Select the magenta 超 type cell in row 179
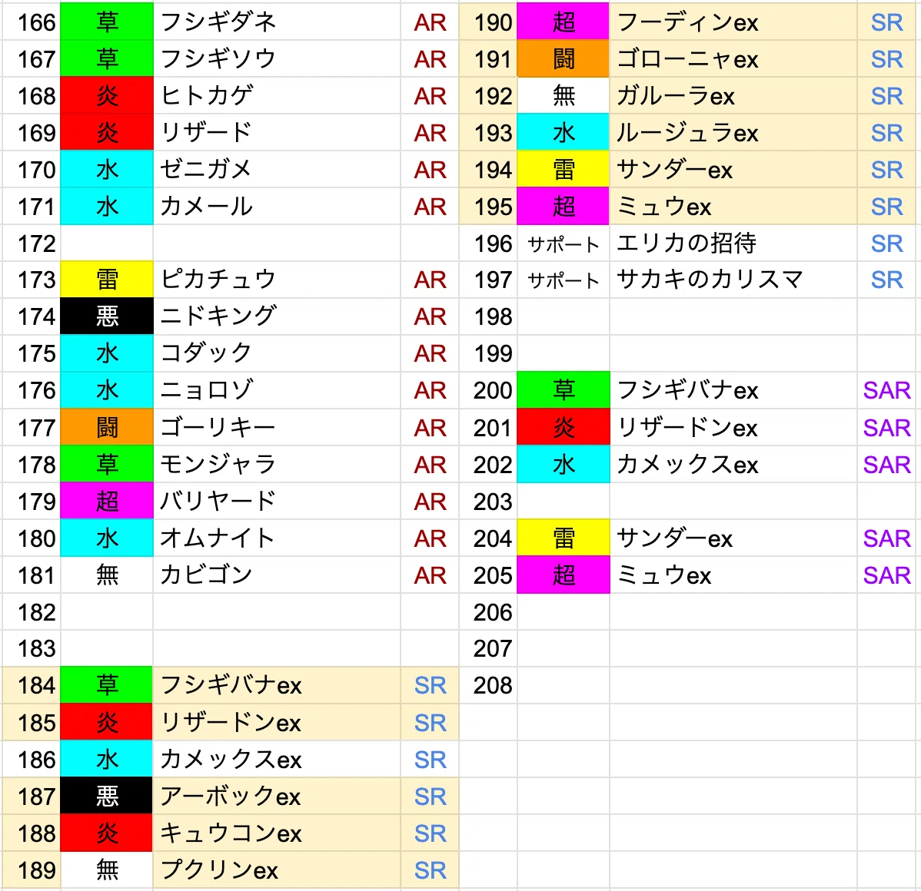This screenshot has height=891, width=921. point(107,502)
